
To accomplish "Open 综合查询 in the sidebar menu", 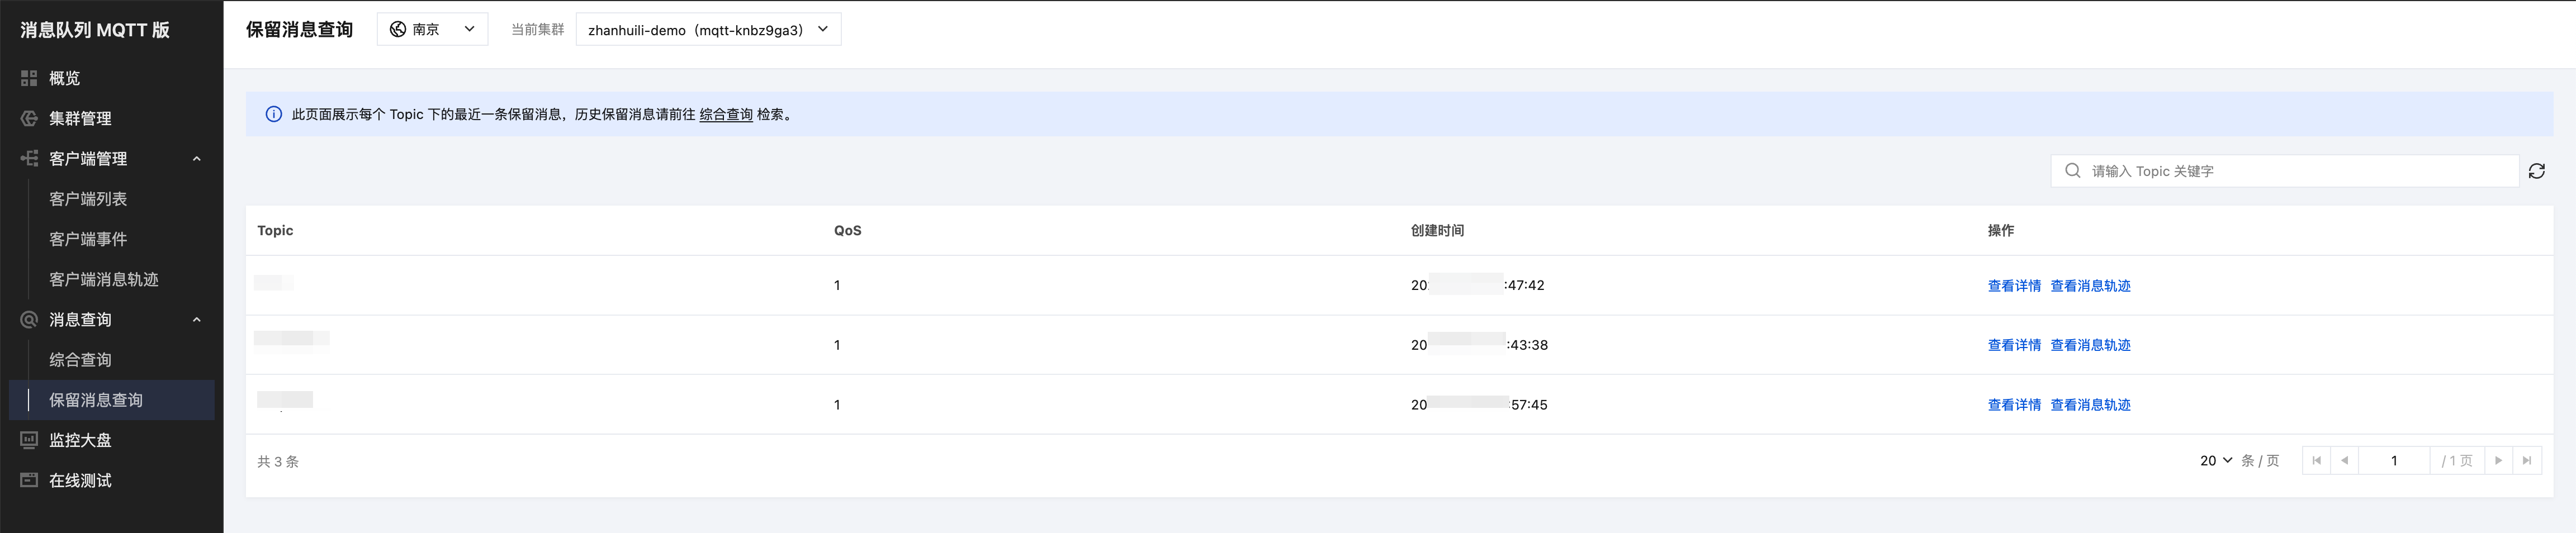I will (x=80, y=360).
